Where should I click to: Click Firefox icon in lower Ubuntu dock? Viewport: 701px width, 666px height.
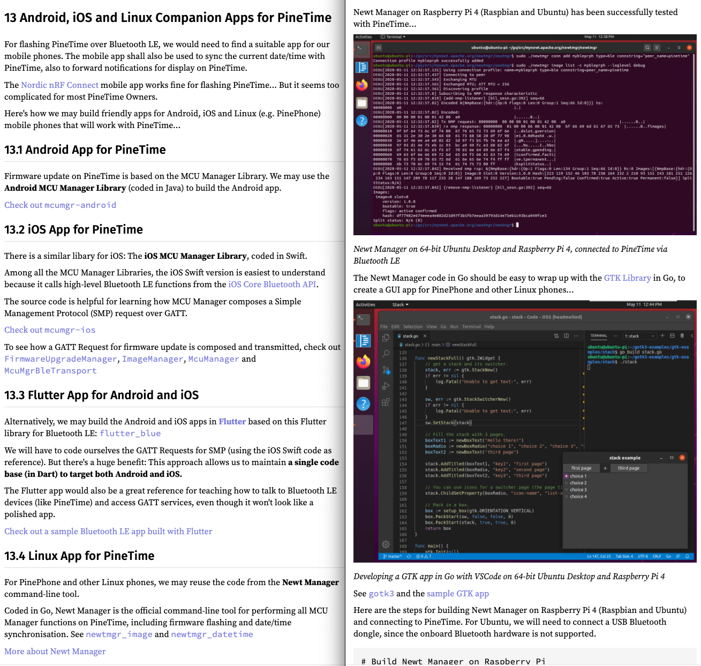[x=363, y=362]
